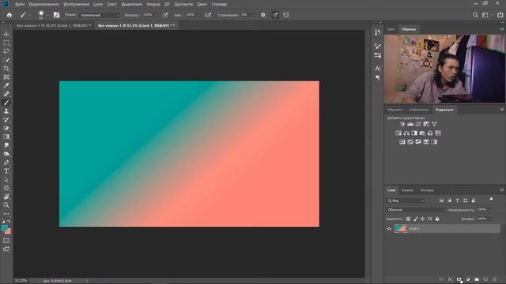Toggle pressure controls size button
The image size is (506, 284).
tap(275, 15)
